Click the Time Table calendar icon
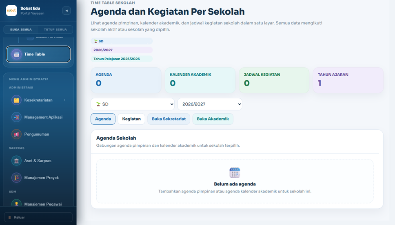This screenshot has height=225, width=395. point(16,54)
